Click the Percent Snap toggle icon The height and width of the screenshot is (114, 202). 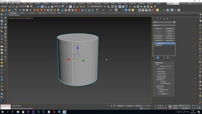pos(81,7)
